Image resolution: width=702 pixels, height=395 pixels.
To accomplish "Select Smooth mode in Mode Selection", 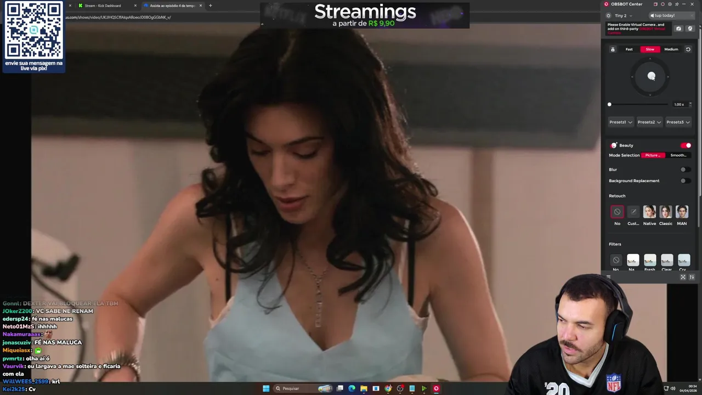I will point(678,155).
